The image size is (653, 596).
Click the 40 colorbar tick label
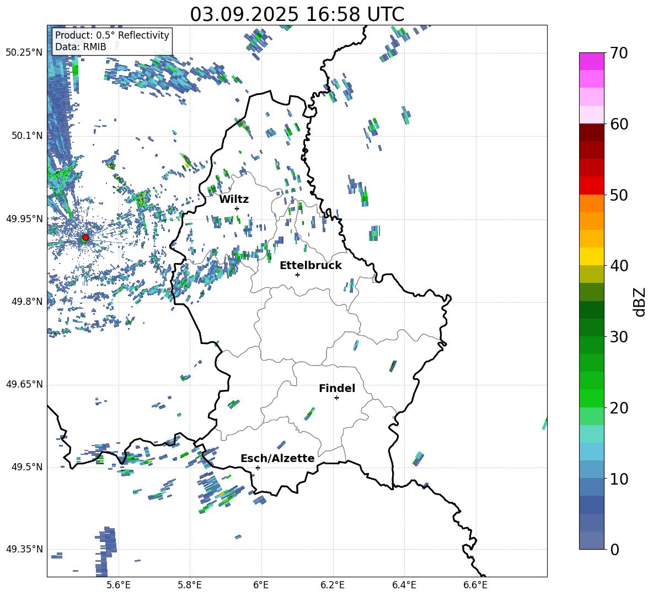click(x=618, y=266)
